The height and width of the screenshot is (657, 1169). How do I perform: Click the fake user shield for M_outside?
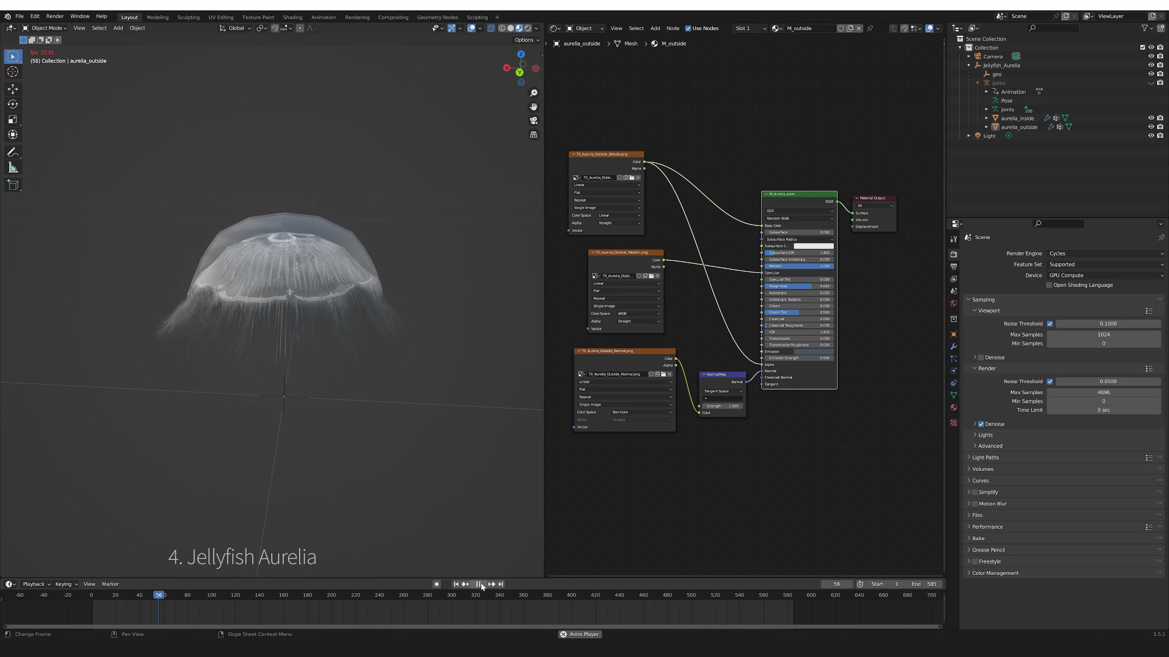point(841,28)
